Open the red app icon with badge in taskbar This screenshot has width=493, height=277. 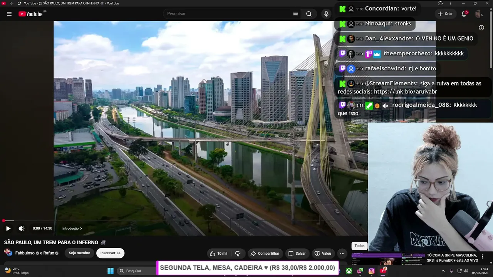(x=383, y=271)
